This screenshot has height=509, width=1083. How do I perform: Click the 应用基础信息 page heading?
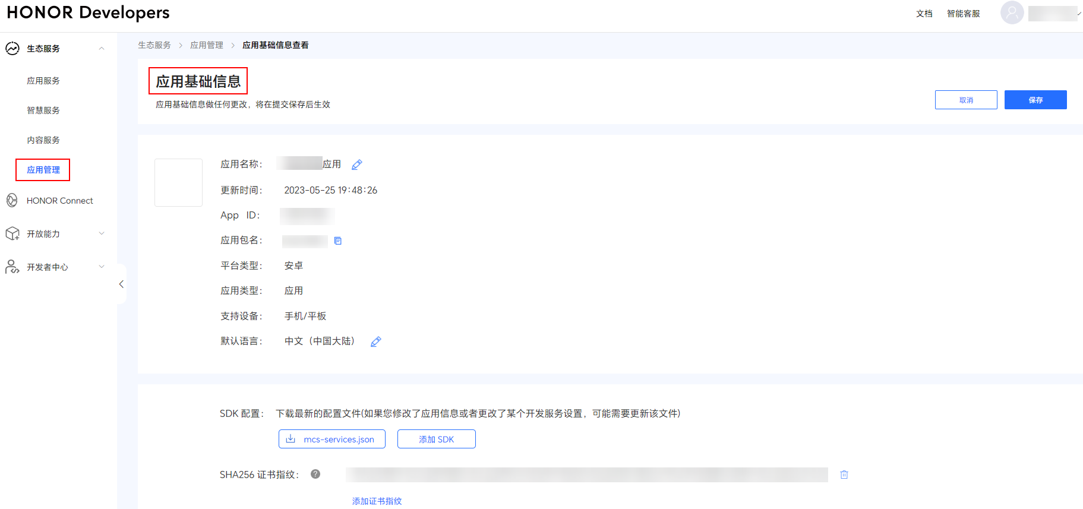coord(198,81)
